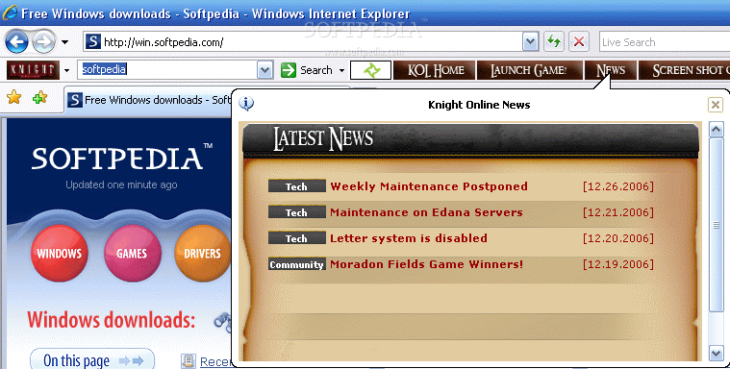The image size is (730, 369).
Task: Close the Knight Online News popup
Action: [716, 105]
